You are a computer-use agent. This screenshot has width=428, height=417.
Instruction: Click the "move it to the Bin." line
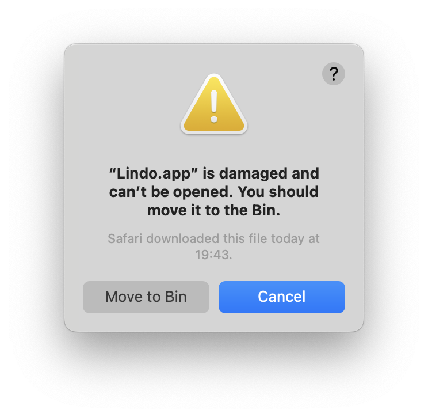(x=214, y=210)
